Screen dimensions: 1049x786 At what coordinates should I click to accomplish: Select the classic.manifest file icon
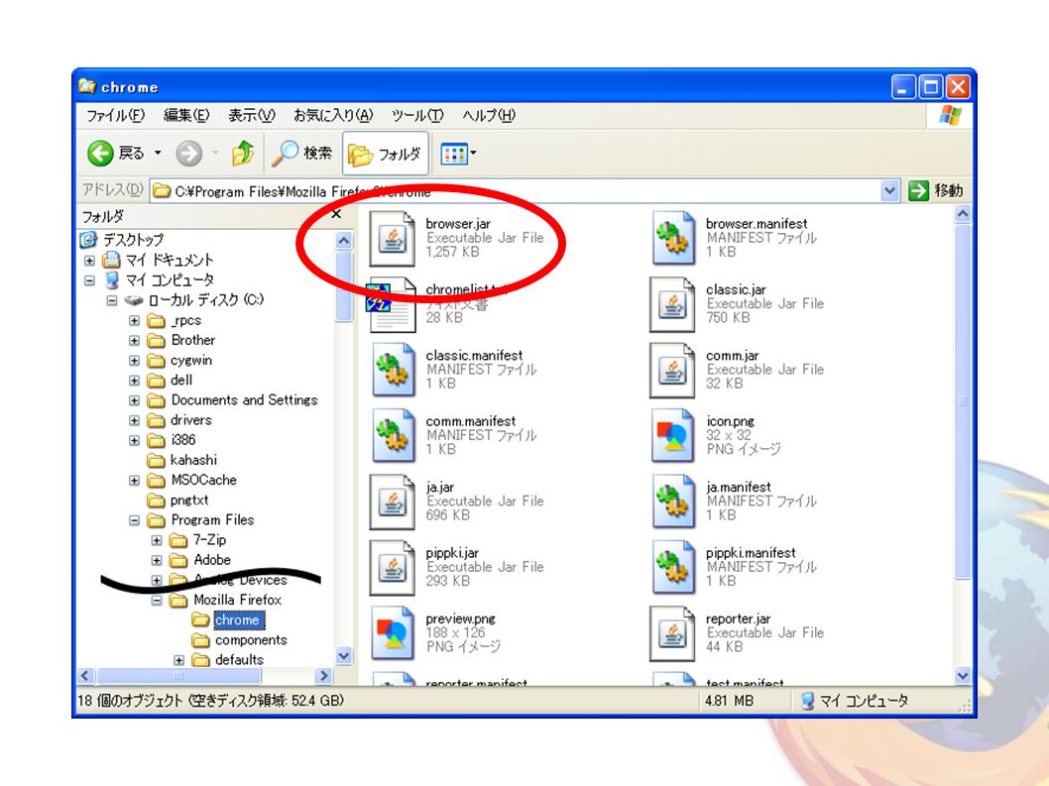click(x=393, y=370)
